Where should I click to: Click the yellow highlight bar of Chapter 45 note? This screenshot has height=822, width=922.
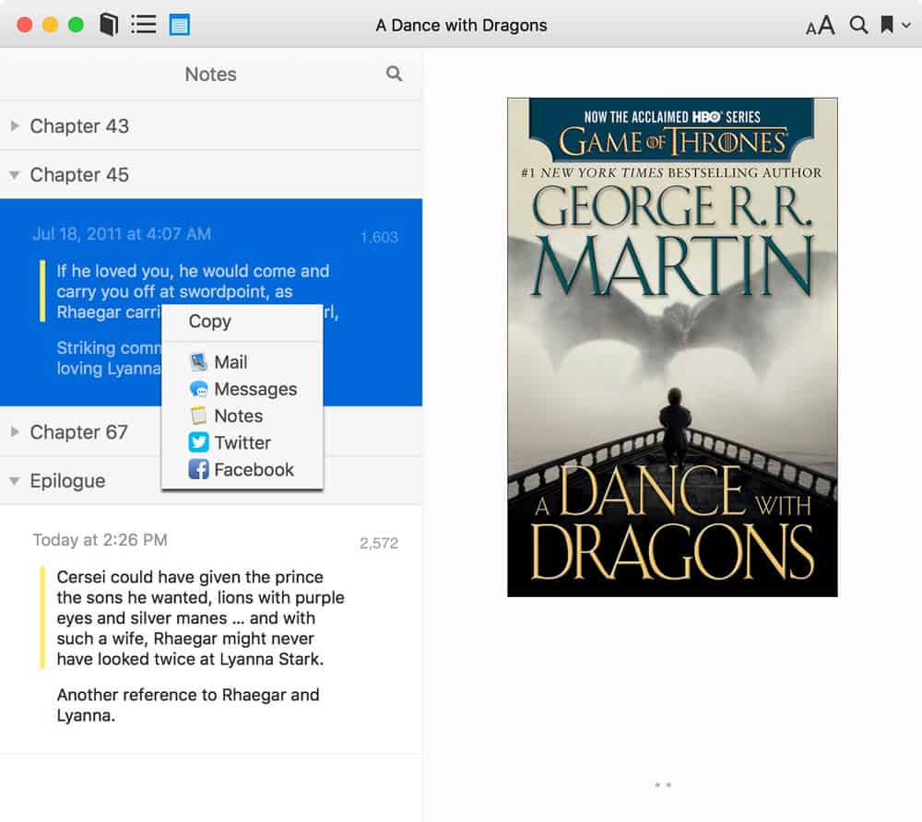pos(42,291)
